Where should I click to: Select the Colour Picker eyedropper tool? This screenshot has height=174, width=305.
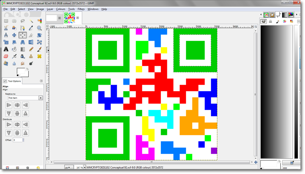click(x=31, y=28)
